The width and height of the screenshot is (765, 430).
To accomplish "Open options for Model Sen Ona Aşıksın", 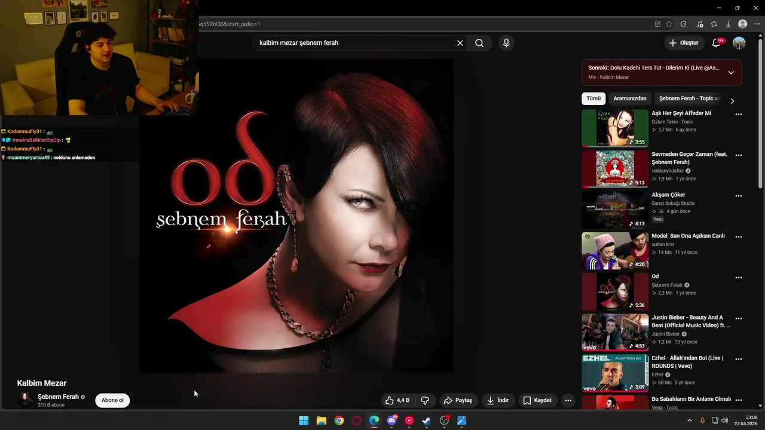I will 739,236.
